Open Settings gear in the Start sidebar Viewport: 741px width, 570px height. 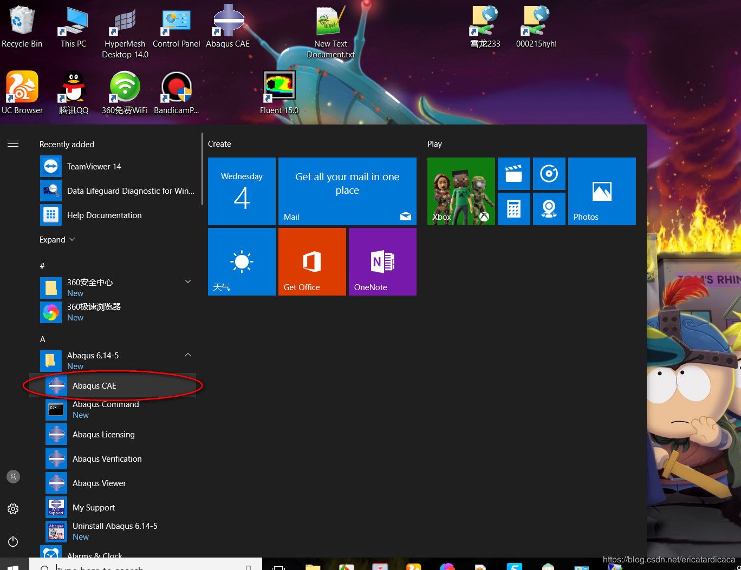click(13, 509)
